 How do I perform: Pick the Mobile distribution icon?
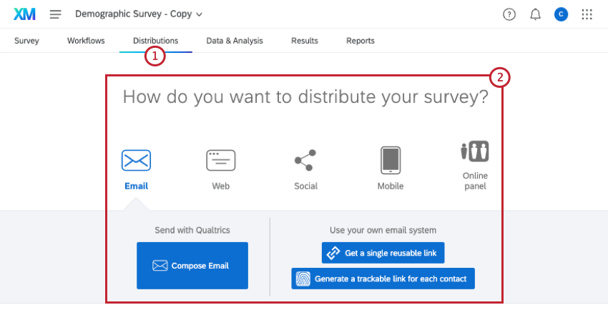(x=391, y=161)
